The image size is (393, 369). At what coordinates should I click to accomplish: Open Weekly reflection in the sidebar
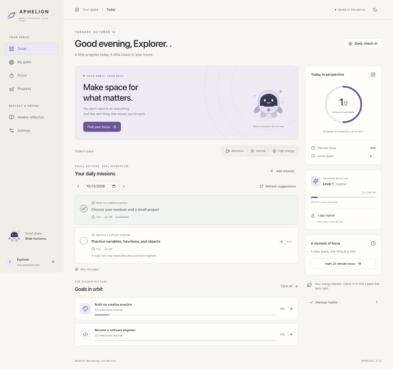[x=31, y=117]
